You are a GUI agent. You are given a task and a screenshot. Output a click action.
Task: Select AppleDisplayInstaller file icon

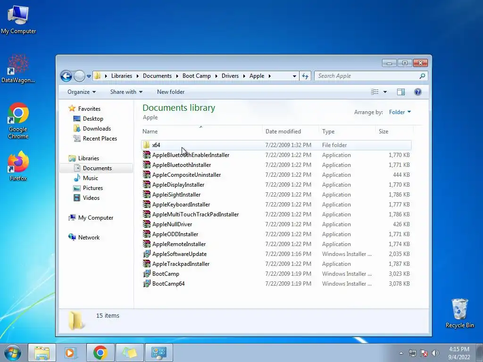(147, 185)
